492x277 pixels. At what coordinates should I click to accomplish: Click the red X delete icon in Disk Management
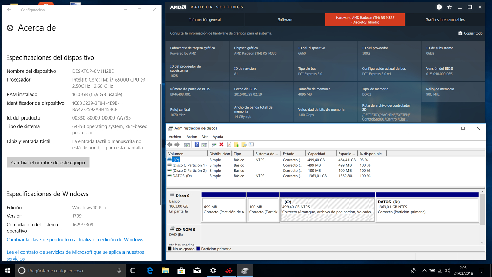pyautogui.click(x=221, y=145)
